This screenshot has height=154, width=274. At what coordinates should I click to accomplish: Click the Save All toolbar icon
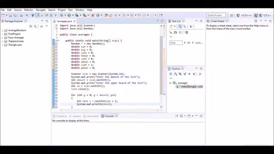pos(15,15)
